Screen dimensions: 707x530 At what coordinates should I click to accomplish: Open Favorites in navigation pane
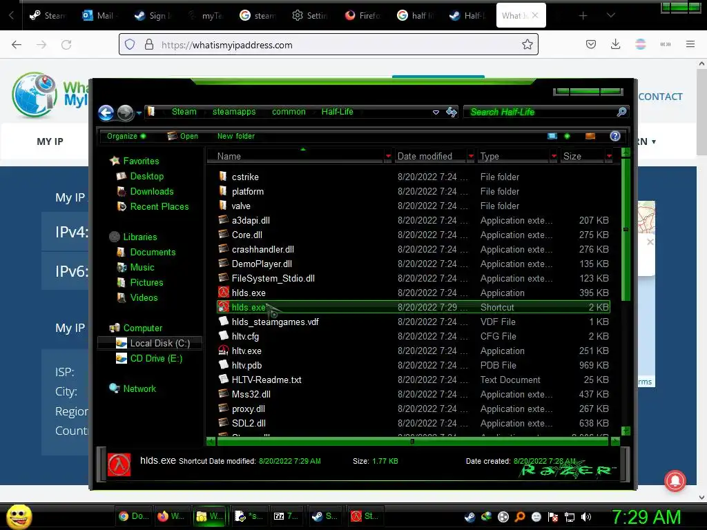tap(141, 161)
